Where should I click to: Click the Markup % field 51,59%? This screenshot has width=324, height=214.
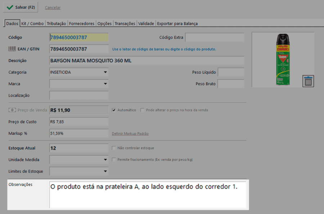tap(79, 133)
